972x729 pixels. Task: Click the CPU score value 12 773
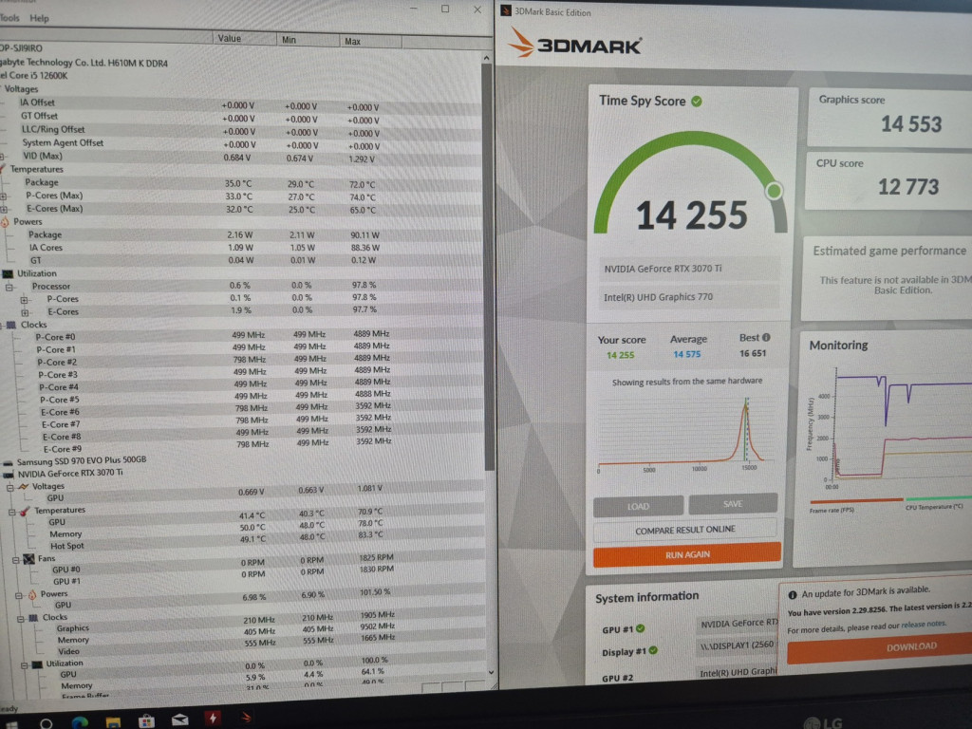coord(908,187)
